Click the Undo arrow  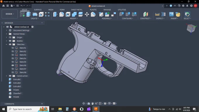point(22,6)
